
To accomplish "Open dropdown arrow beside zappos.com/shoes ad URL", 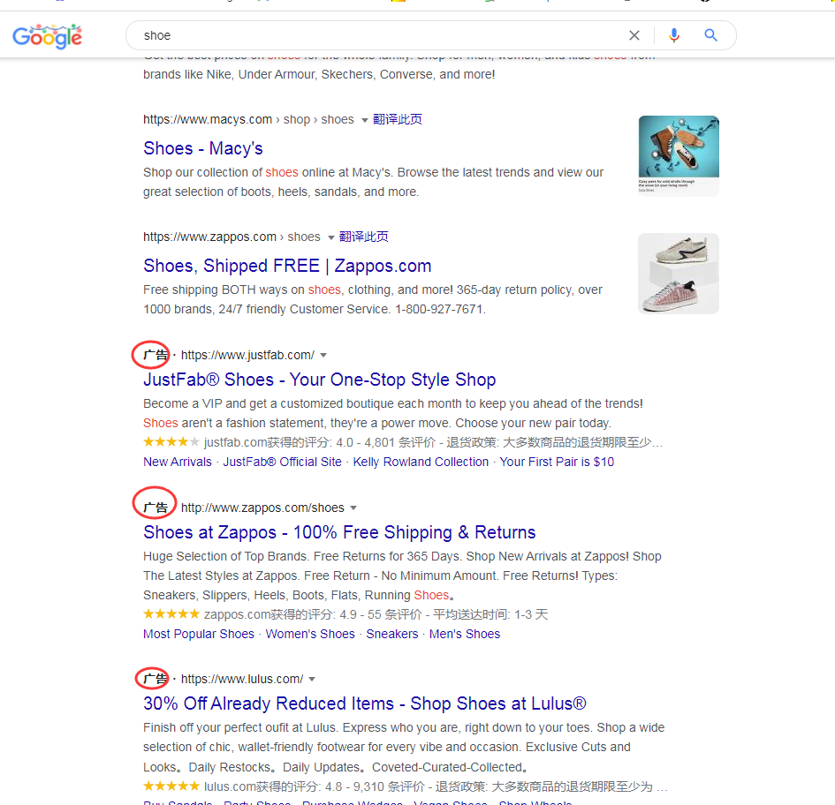I will [353, 508].
